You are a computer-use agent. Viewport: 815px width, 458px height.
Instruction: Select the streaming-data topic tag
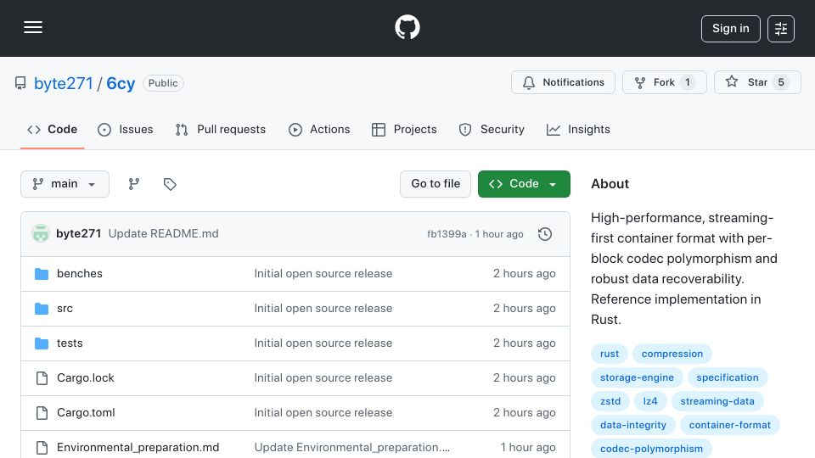click(717, 401)
